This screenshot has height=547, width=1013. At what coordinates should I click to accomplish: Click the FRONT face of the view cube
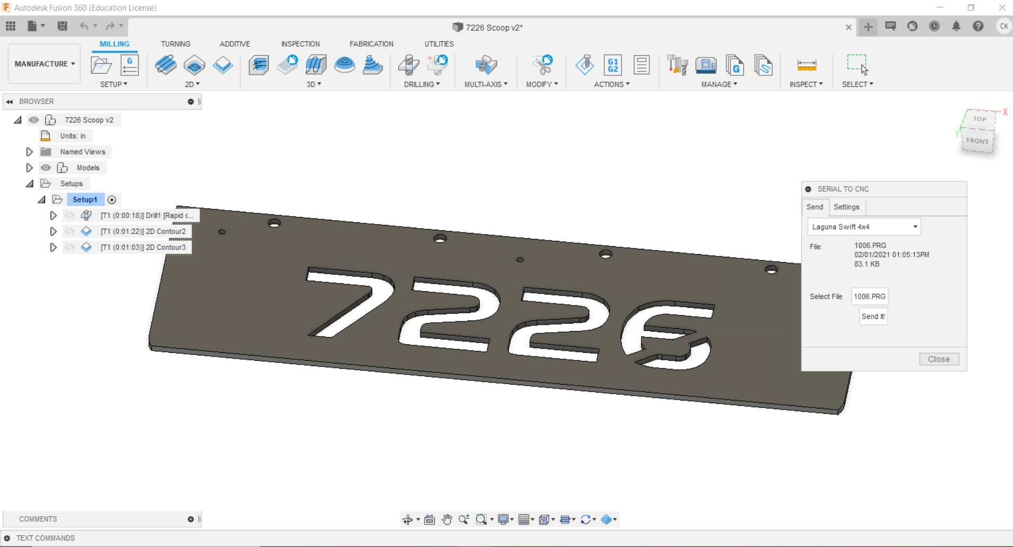tap(977, 141)
